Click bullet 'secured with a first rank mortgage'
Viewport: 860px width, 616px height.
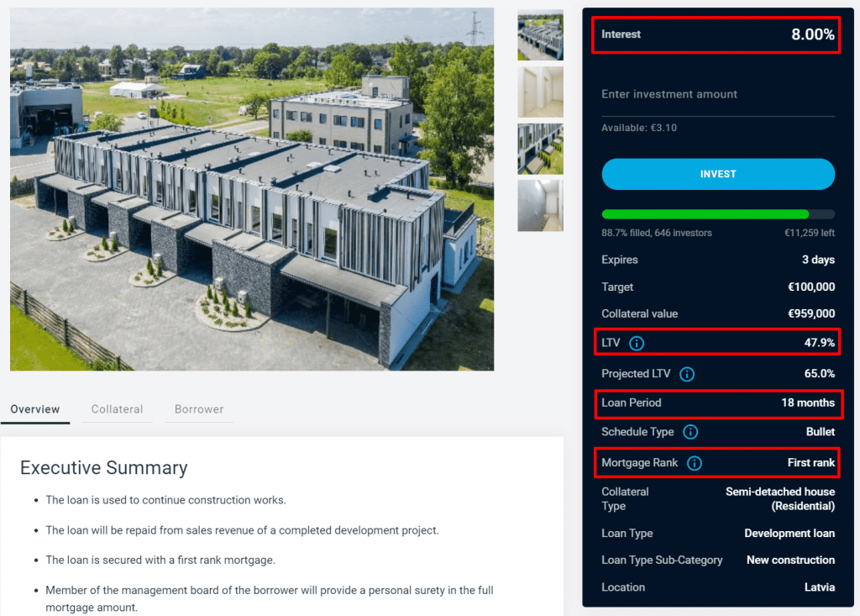(160, 560)
